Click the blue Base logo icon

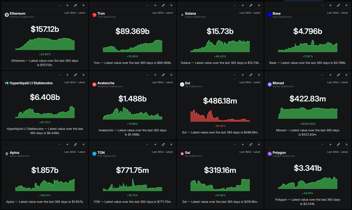tap(270, 15)
